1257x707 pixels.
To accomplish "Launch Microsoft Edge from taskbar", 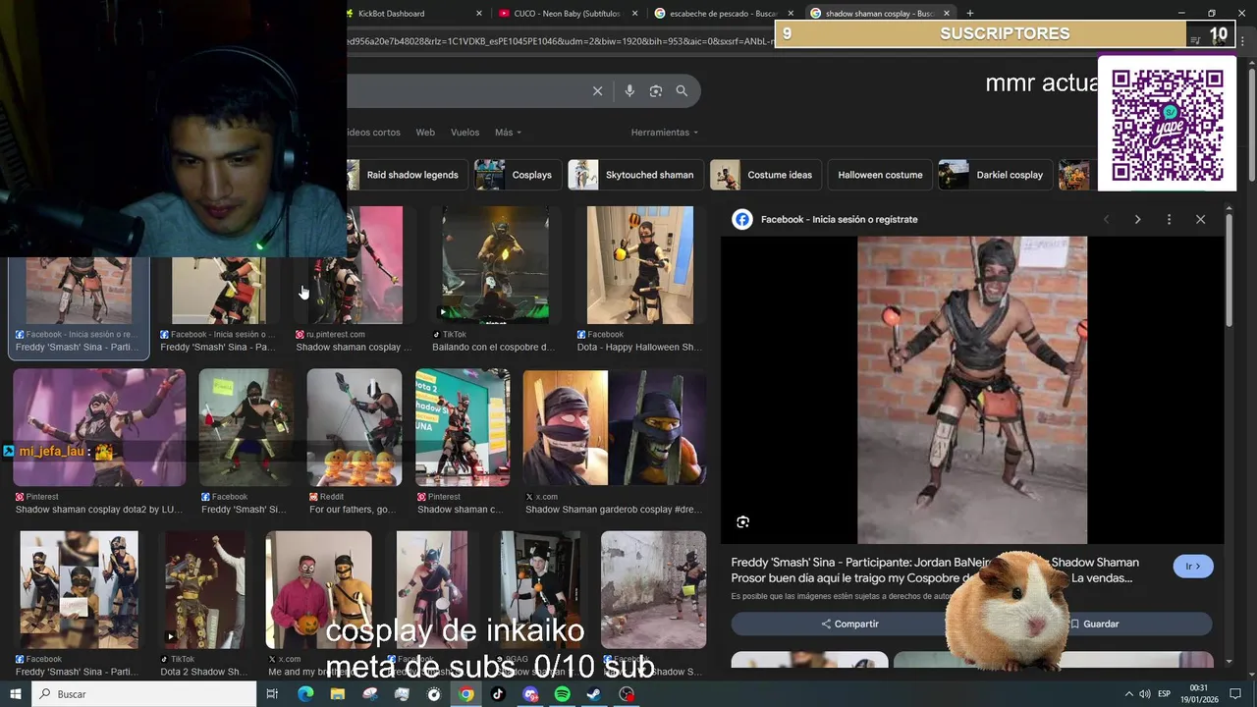I will (x=305, y=694).
